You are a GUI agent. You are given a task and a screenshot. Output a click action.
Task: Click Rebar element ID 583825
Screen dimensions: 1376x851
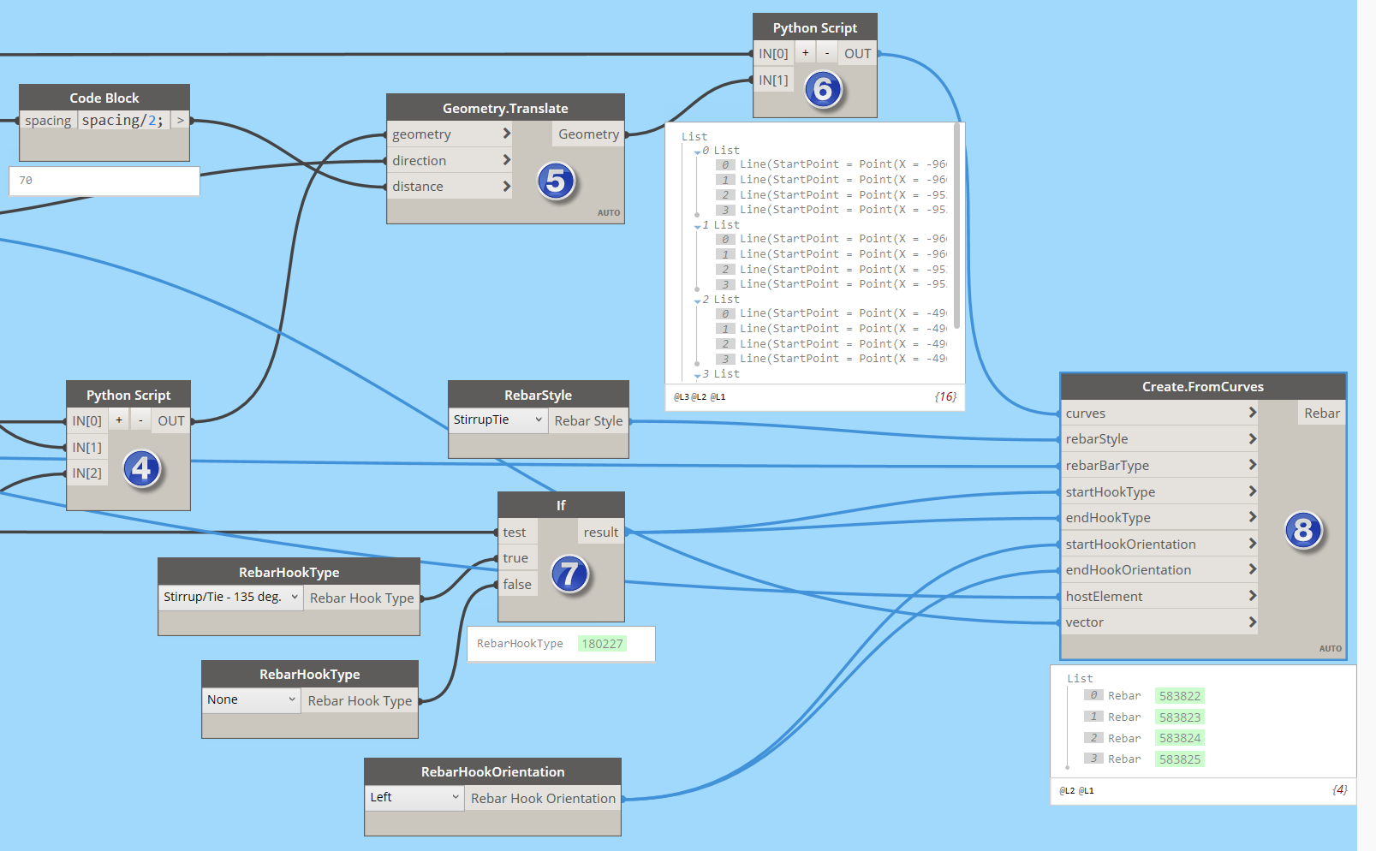(1179, 759)
